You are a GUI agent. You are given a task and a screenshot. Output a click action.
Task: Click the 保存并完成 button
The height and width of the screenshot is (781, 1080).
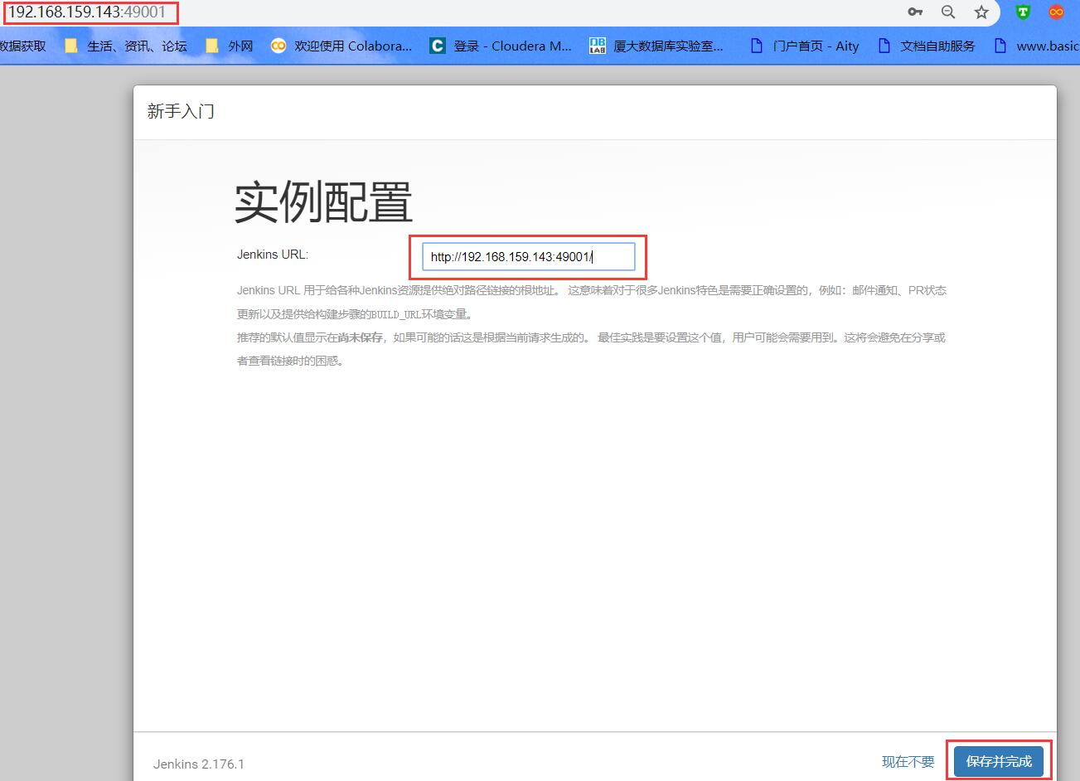[999, 761]
